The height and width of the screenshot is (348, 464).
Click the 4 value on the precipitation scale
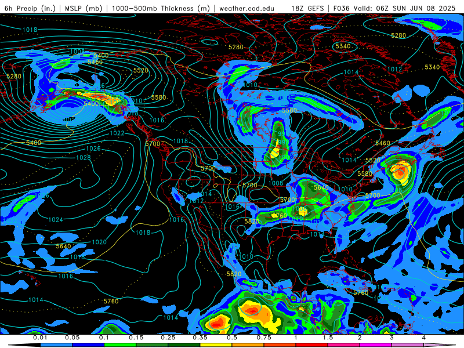(424, 338)
